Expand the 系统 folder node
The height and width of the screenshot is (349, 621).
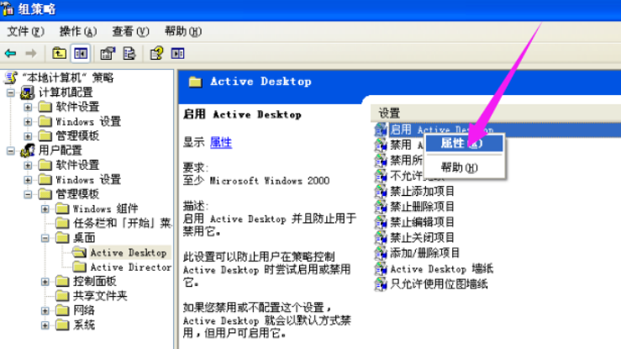click(45, 325)
